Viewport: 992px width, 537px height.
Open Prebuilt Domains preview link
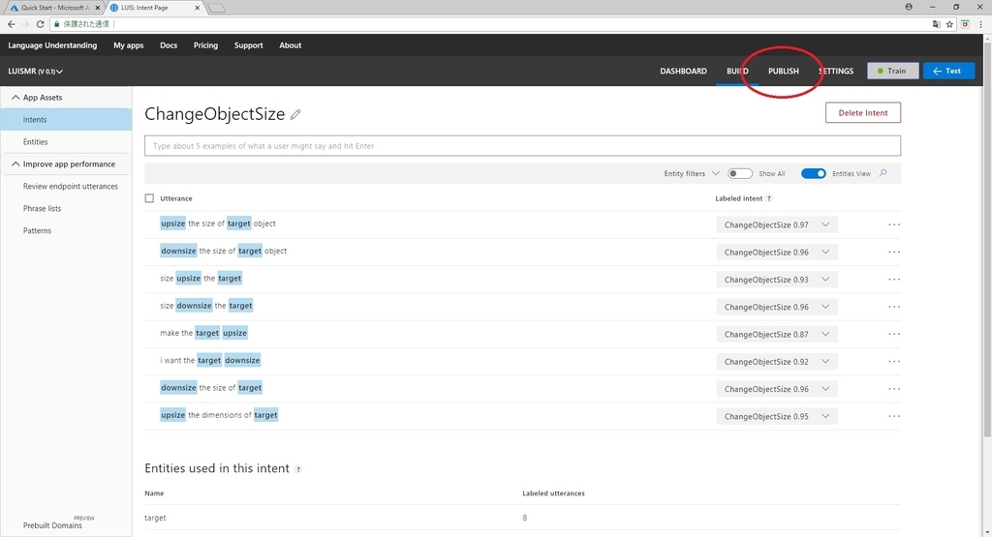click(52, 525)
